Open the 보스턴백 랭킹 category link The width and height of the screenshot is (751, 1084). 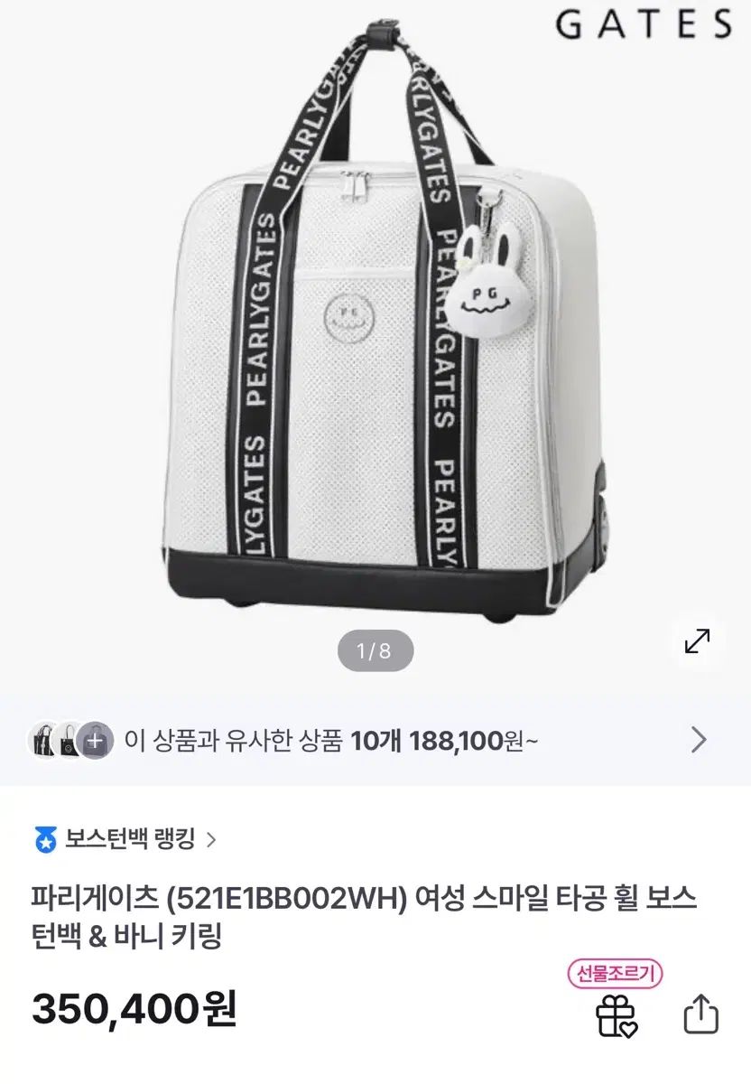click(130, 839)
